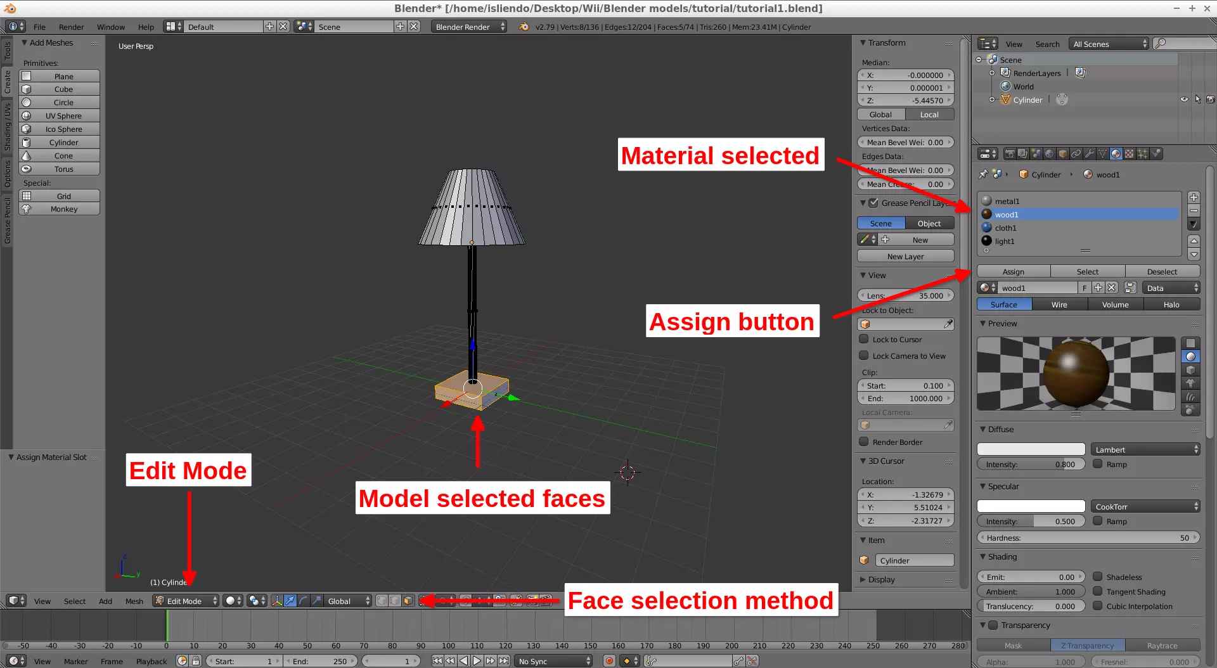This screenshot has width=1217, height=668.
Task: Enable Lock to Cursor checkbox
Action: click(863, 339)
